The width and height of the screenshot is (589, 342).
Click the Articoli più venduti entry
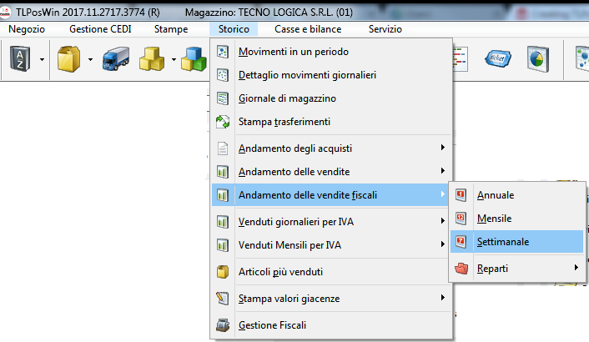(280, 272)
